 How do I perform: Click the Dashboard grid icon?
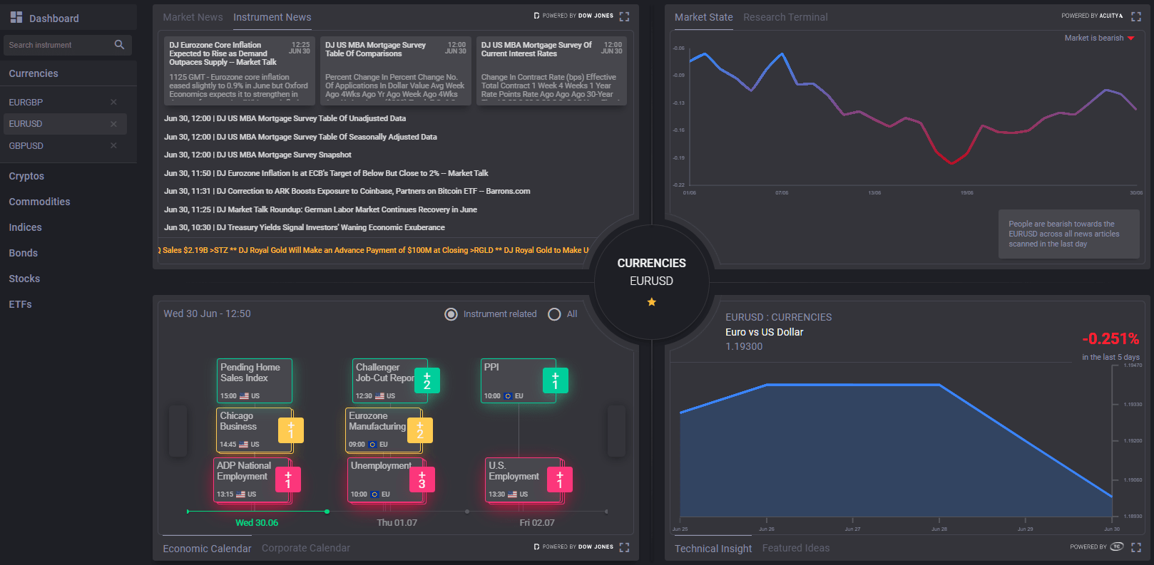(x=16, y=17)
